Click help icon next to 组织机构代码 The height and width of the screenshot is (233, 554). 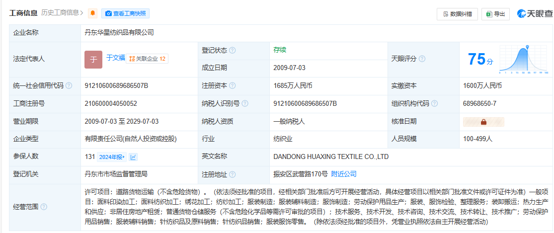click(x=435, y=103)
